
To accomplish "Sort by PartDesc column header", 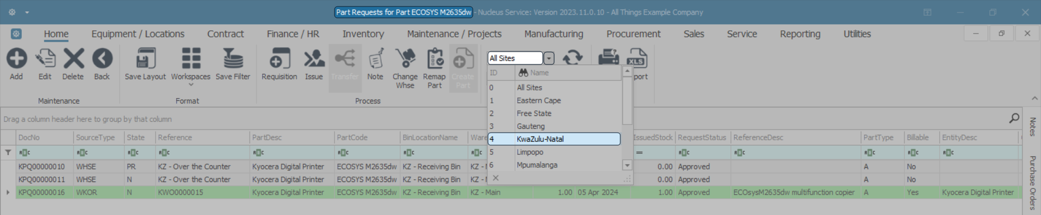I will tap(291, 138).
